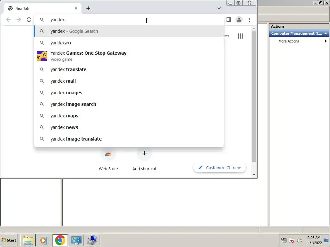Click Chrome page scrollbar down arrow
This screenshot has height=247, width=330.
click(254, 175)
